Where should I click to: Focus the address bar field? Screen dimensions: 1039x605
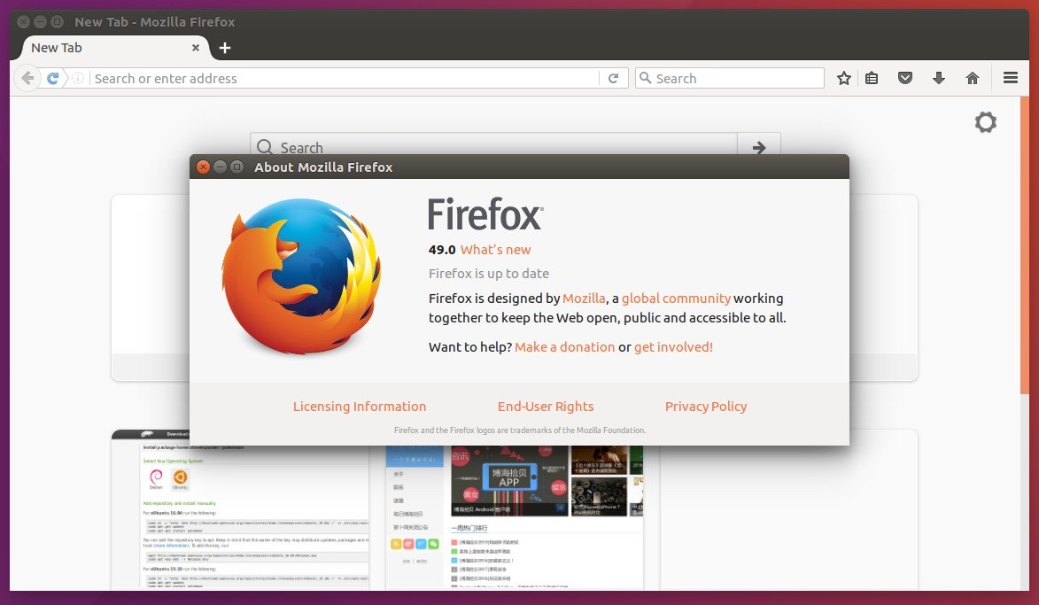[x=345, y=78]
